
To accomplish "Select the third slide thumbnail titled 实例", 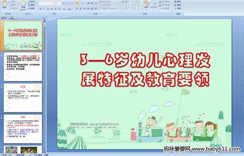I will [x=23, y=98].
